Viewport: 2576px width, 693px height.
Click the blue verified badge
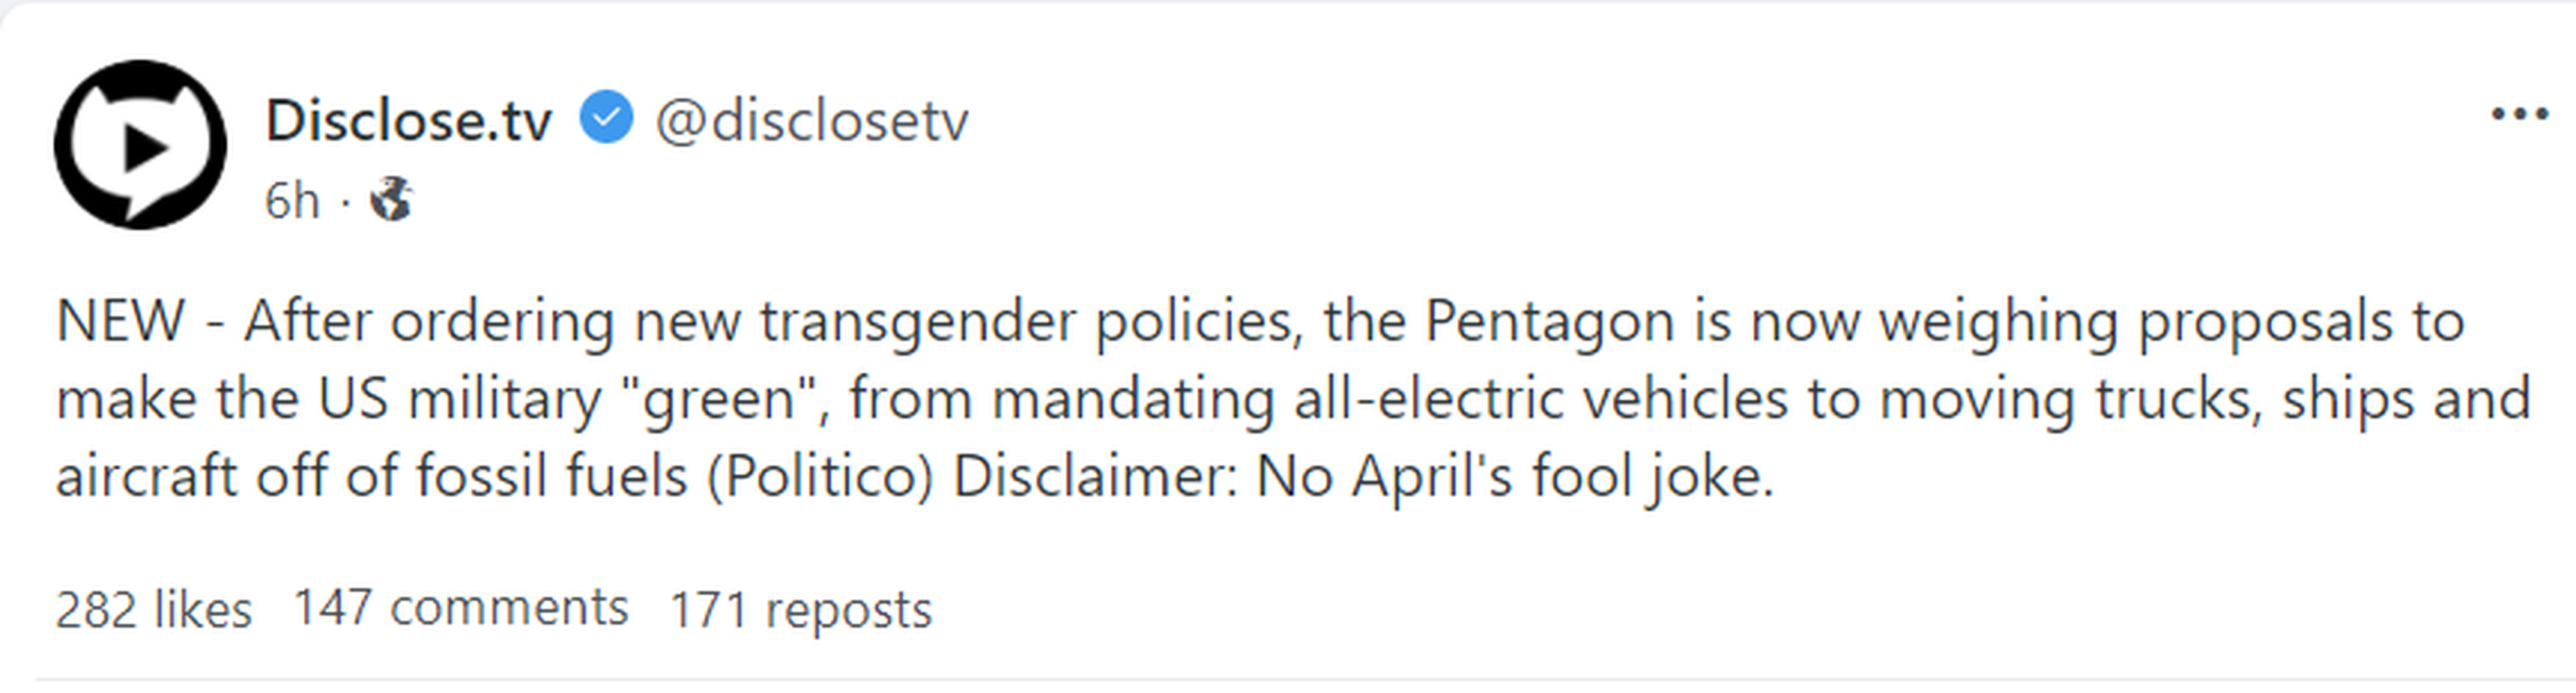[606, 118]
